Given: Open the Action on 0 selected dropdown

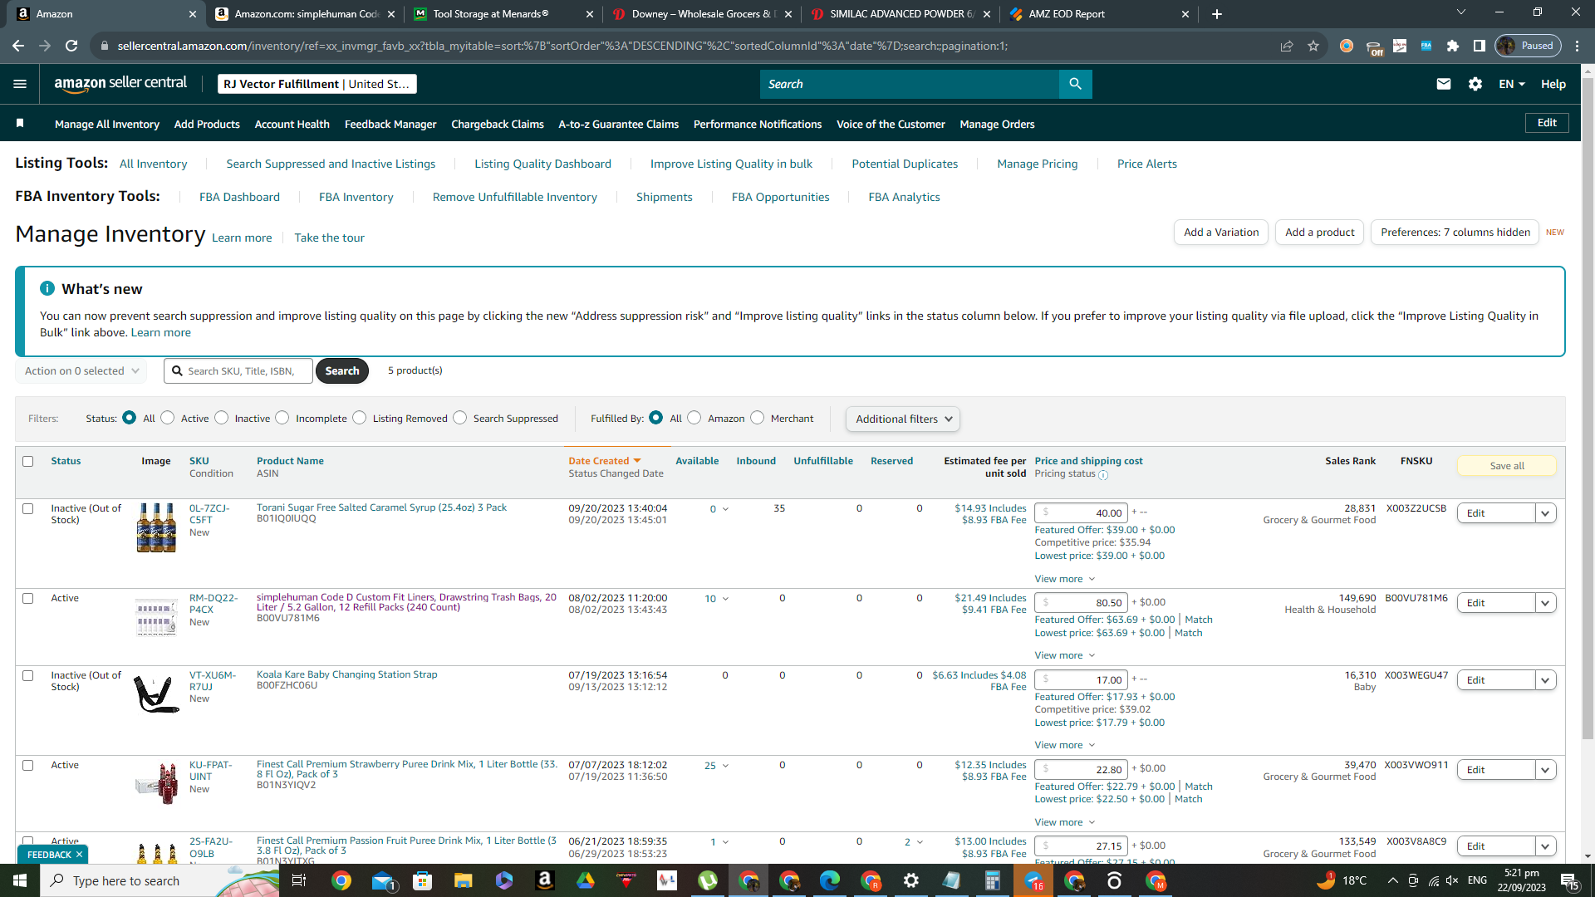Looking at the screenshot, I should coord(81,370).
